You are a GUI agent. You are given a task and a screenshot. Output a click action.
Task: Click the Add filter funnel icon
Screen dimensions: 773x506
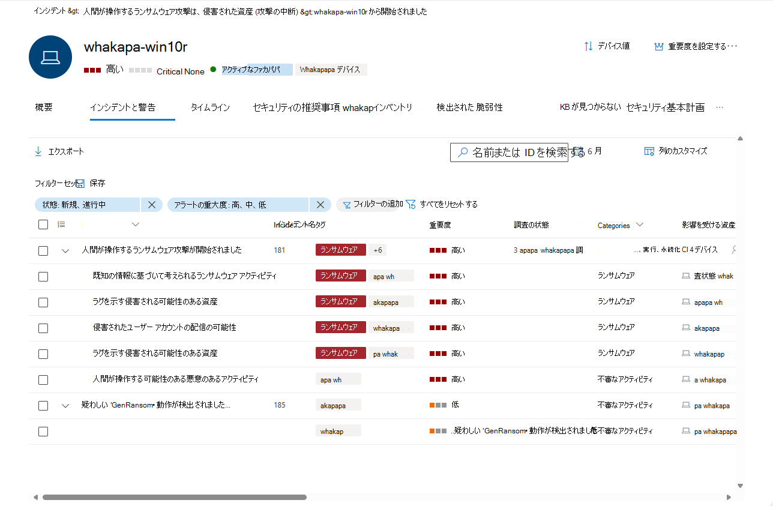[x=346, y=205]
